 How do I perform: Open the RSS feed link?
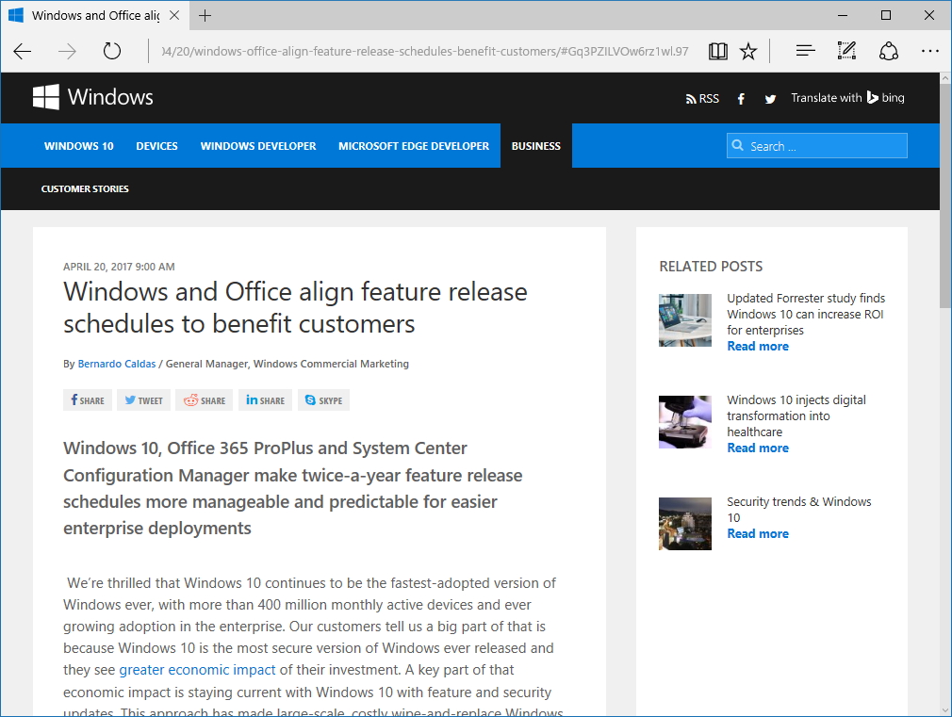(702, 99)
